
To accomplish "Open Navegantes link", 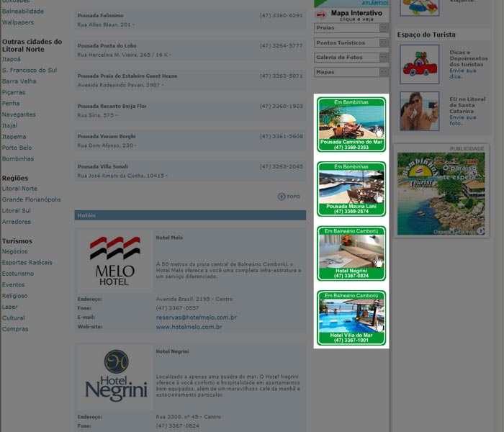I will pos(19,114).
